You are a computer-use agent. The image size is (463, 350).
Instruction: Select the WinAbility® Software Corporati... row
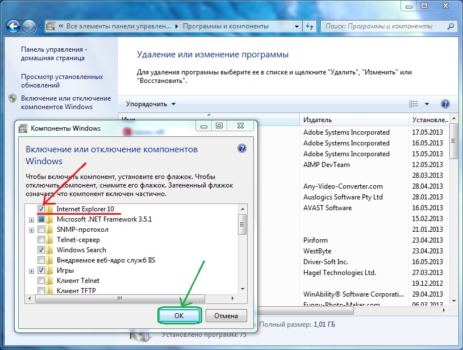point(353,294)
